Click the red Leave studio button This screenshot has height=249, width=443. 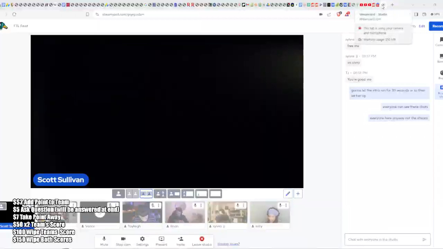pos(202,241)
